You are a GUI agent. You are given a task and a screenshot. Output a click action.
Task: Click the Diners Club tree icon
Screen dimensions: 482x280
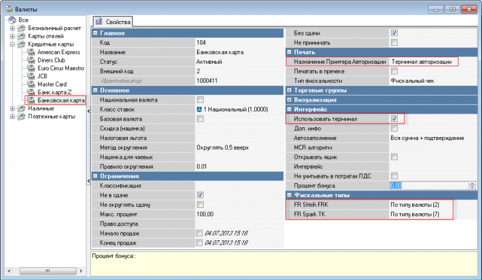pos(30,61)
